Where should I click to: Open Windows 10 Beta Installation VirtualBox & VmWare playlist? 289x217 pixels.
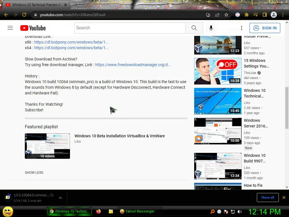120,136
